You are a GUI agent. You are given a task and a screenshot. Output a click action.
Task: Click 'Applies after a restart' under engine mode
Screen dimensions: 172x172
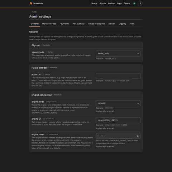coord(105,111)
